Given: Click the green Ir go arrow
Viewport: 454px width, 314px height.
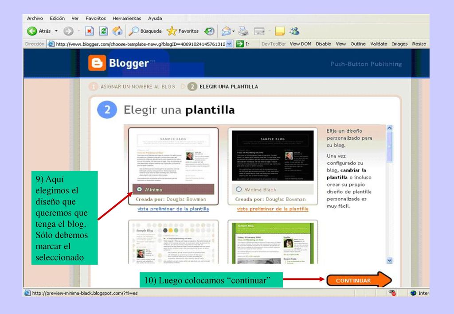Looking at the screenshot, I should (x=240, y=44).
